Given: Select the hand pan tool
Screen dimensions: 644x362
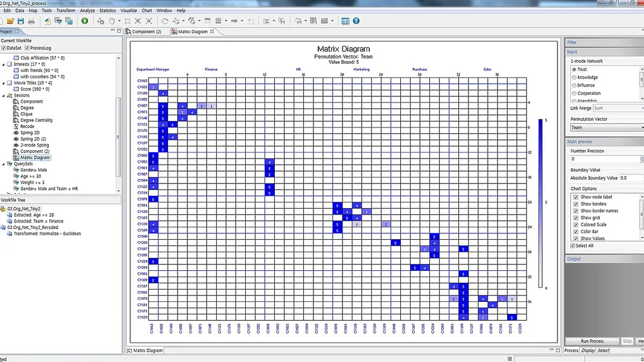Looking at the screenshot, I should click(x=112, y=21).
